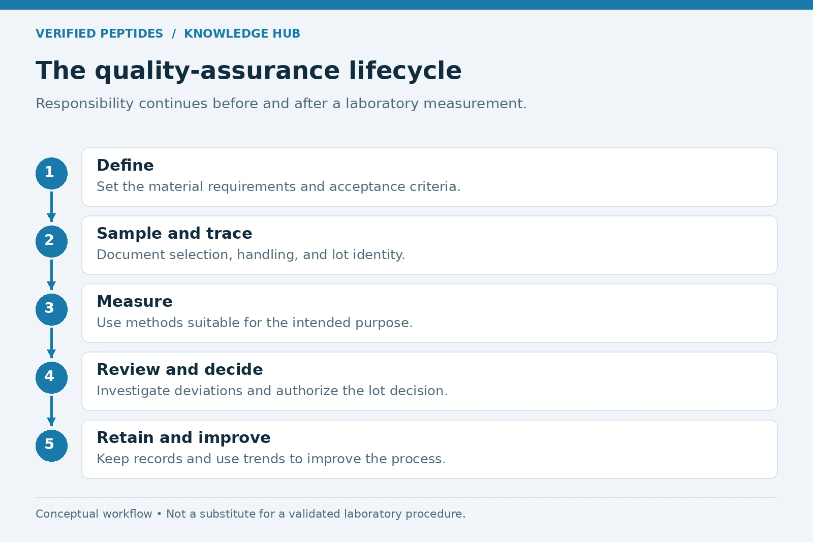This screenshot has width=813, height=542.
Task: Select step 5 circle icon
Action: tap(51, 445)
